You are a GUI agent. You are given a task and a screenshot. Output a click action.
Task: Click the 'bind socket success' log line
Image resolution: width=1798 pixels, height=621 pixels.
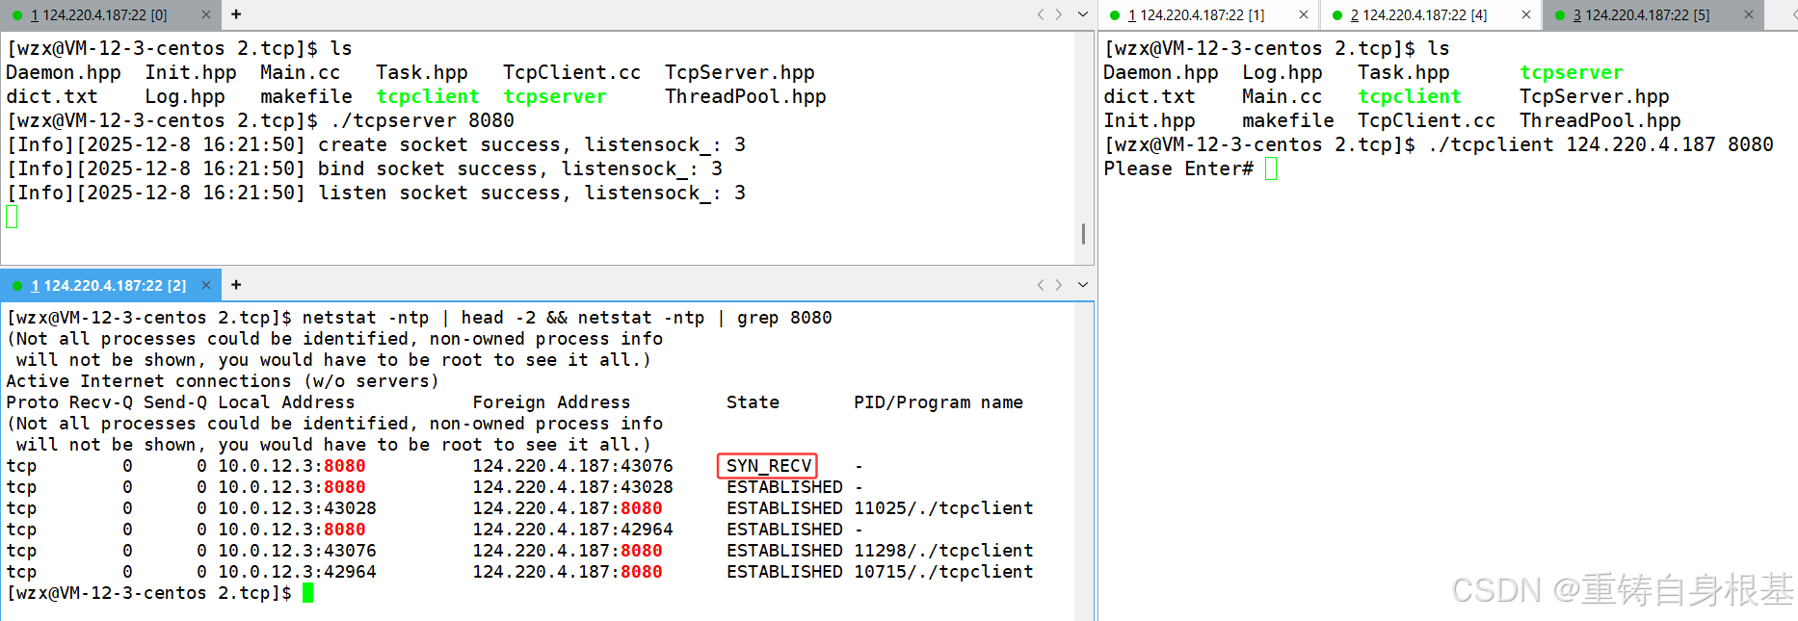[364, 168]
